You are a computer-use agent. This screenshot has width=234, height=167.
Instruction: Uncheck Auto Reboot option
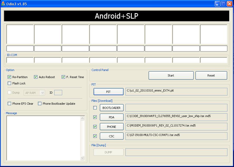(36, 77)
